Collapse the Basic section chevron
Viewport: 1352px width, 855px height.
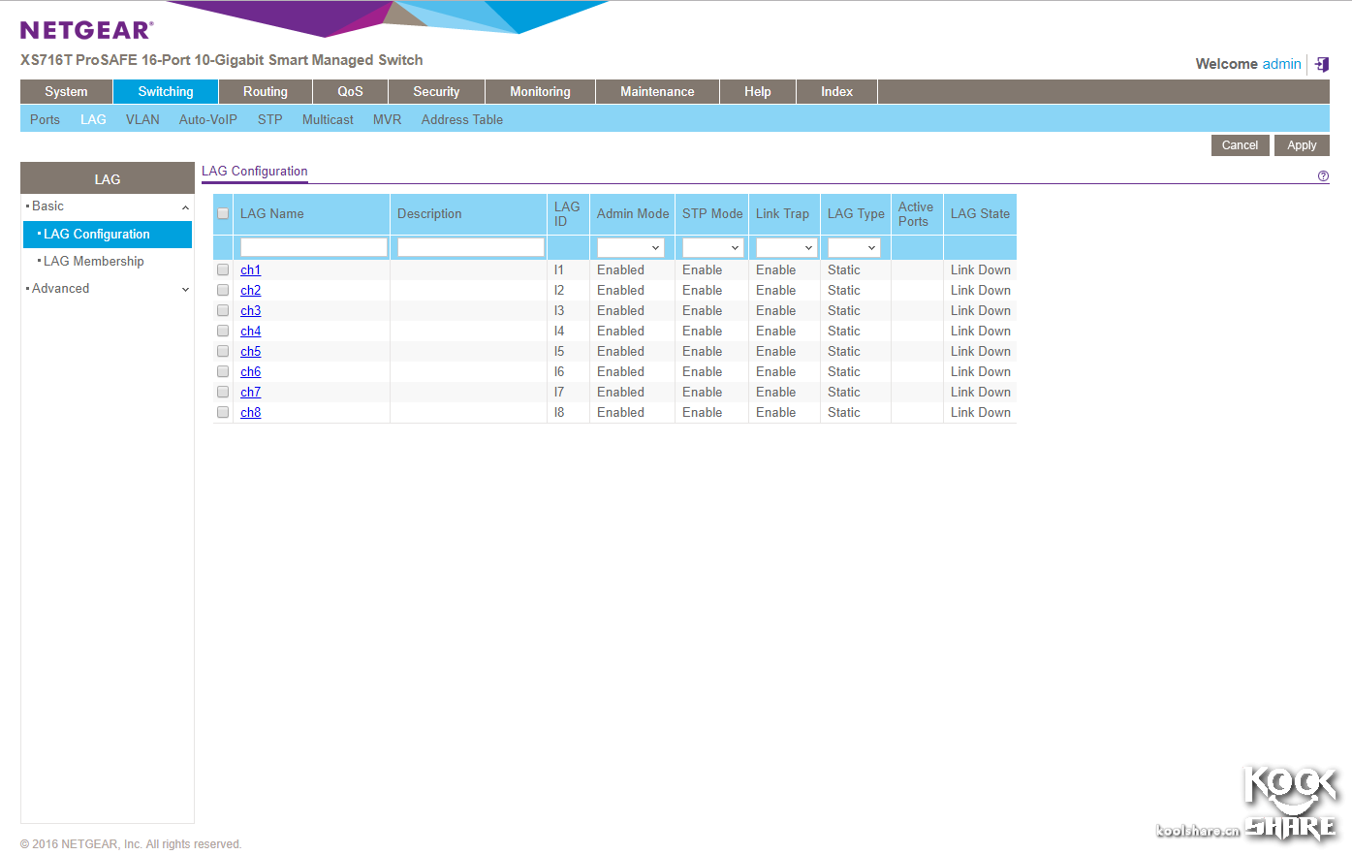pyautogui.click(x=185, y=207)
